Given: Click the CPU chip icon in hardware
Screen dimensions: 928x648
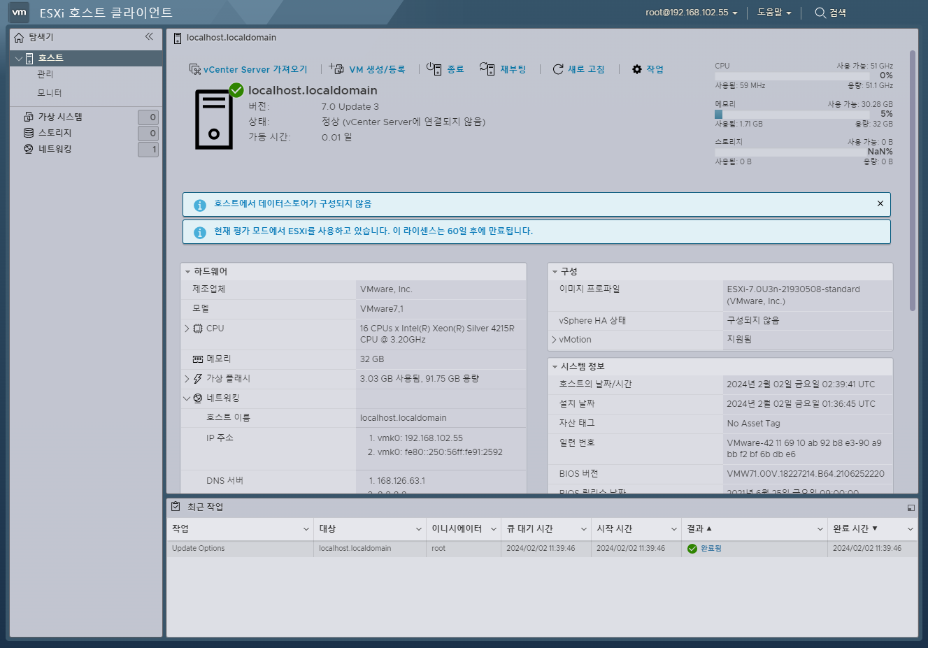Looking at the screenshot, I should pyautogui.click(x=198, y=329).
